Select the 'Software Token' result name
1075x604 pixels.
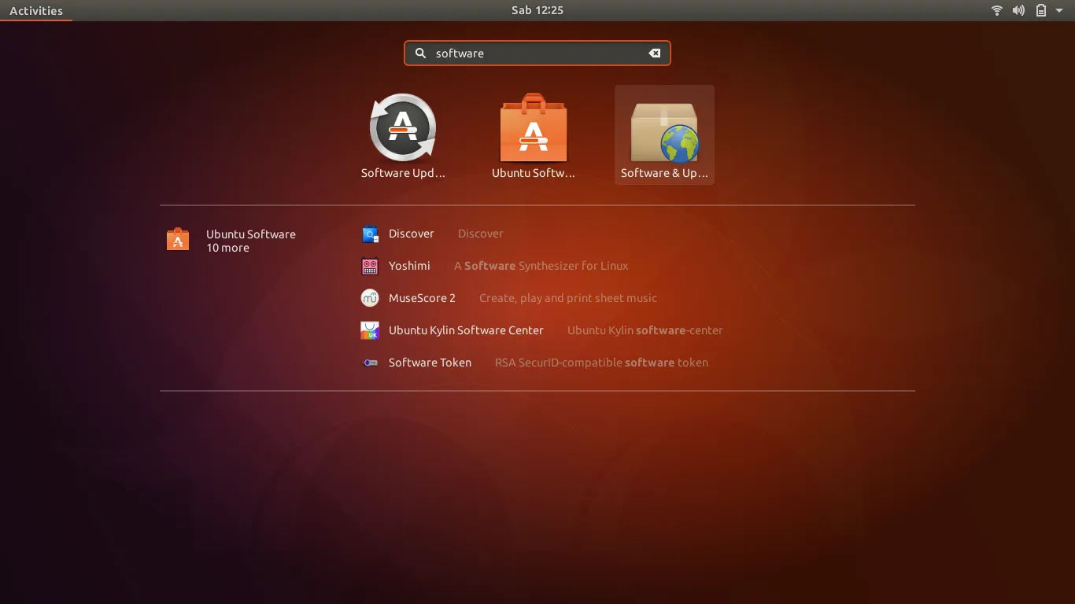430,363
